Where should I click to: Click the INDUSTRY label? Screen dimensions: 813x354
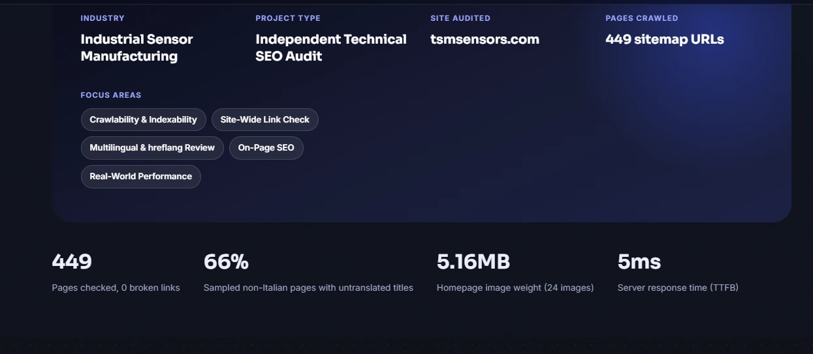[103, 18]
